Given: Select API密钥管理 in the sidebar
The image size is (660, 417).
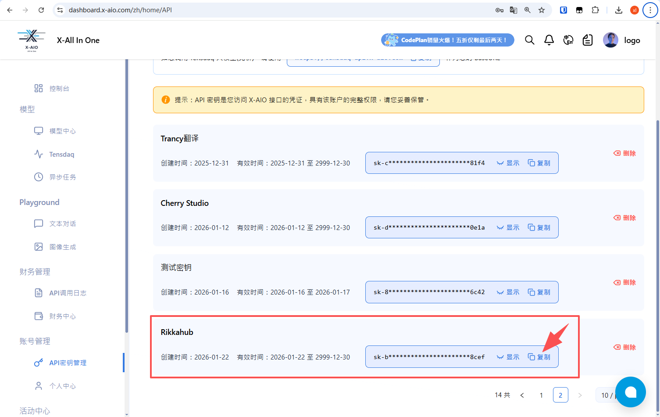Looking at the screenshot, I should pos(60,363).
